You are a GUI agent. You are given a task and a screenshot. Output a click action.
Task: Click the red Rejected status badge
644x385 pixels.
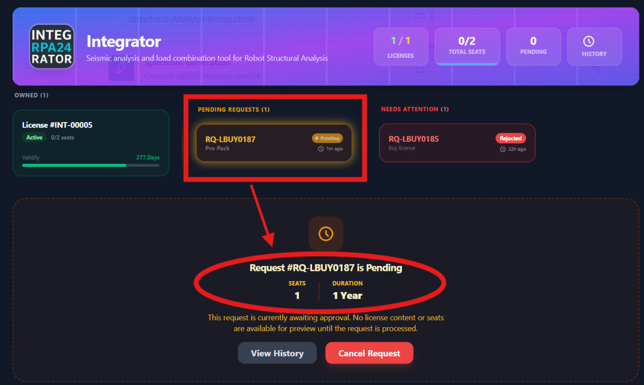click(510, 138)
